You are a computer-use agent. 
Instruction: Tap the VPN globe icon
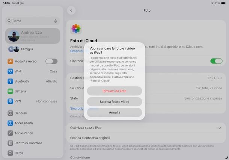(x=10, y=101)
